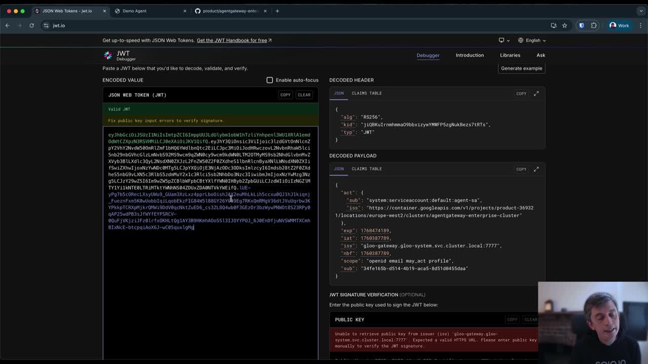Click the "Fix public key input errors" warning
Image resolution: width=648 pixels, height=364 pixels.
166,121
